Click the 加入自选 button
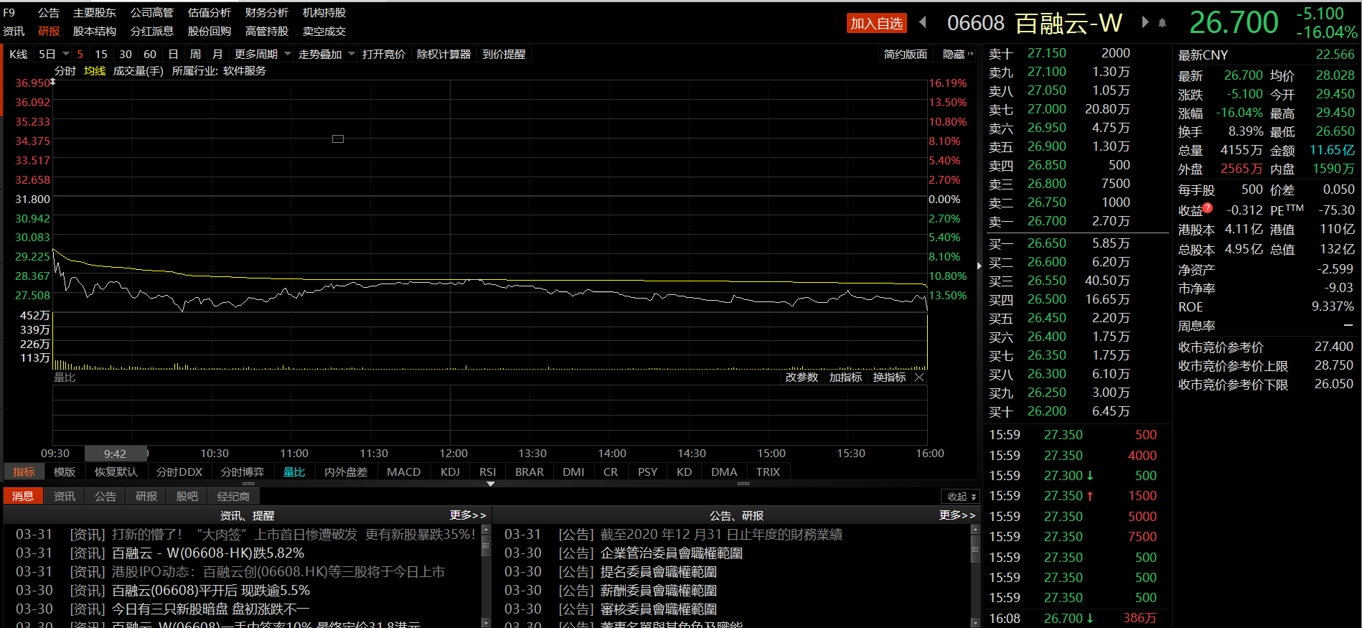 coord(876,24)
